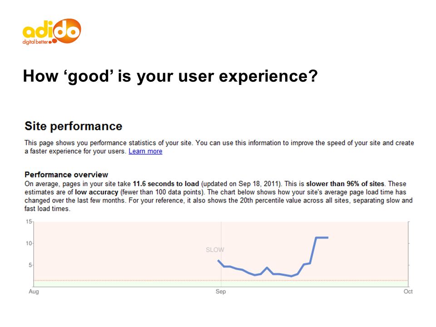Viewport: 436px width, 327px height.
Task: Click the SLOW label in chart
Action: coord(215,250)
